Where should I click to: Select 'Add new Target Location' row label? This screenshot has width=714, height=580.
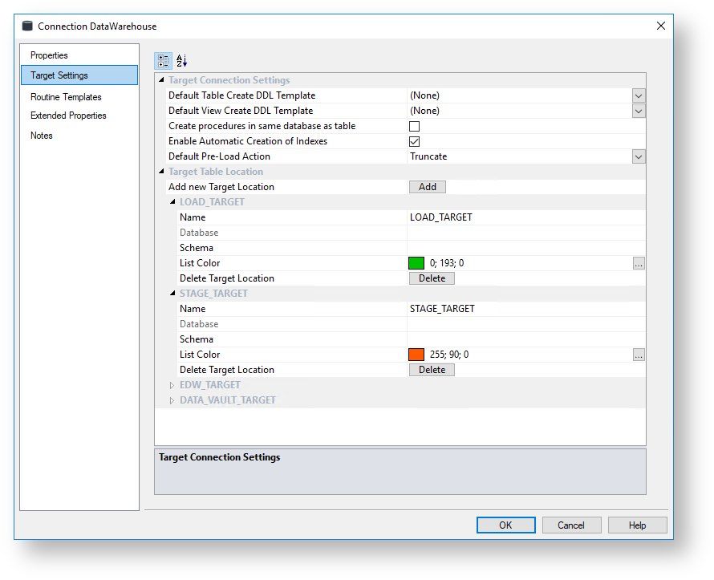pyautogui.click(x=221, y=187)
